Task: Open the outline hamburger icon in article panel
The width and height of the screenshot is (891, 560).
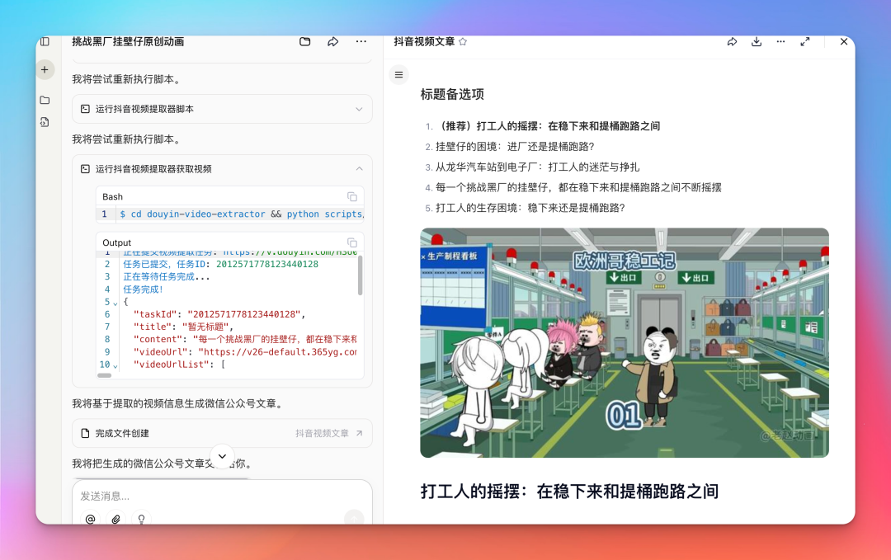Action: (x=398, y=74)
